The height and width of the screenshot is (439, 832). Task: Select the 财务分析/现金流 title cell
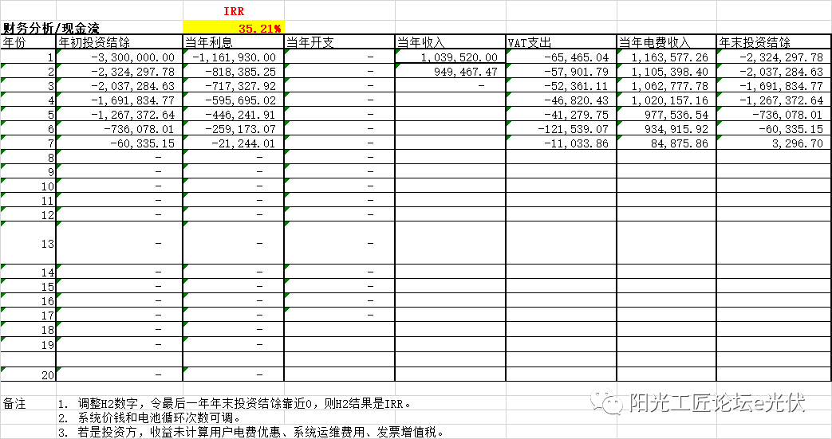click(x=51, y=28)
